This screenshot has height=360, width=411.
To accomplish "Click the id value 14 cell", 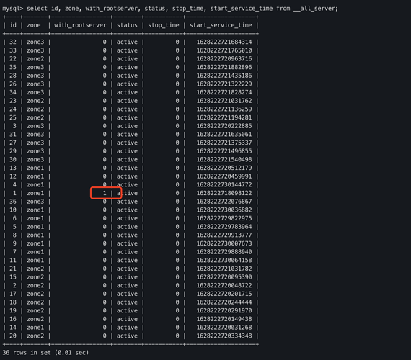I will [13, 328].
